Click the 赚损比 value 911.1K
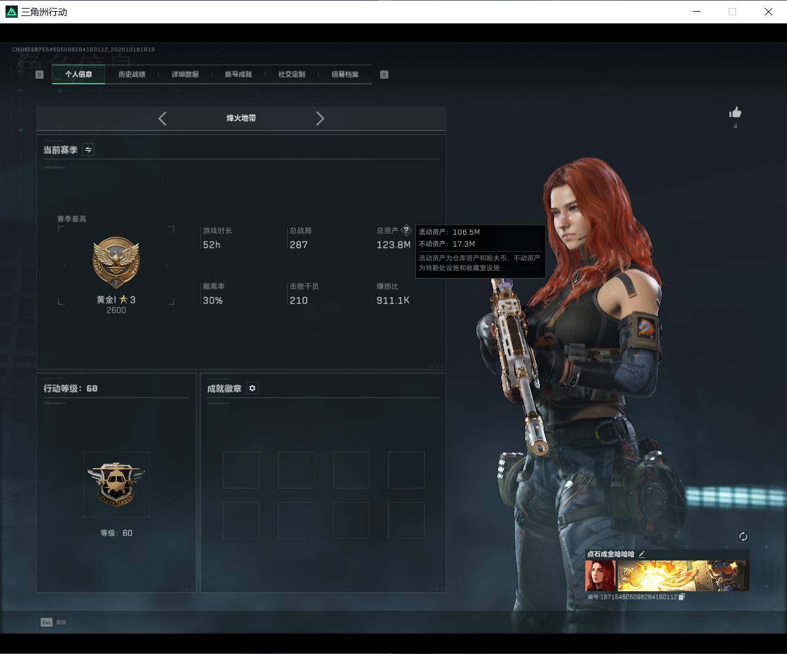Image resolution: width=787 pixels, height=654 pixels. 393,301
